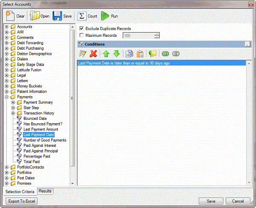
Task: Click the Cancel button
Action: coord(238,201)
